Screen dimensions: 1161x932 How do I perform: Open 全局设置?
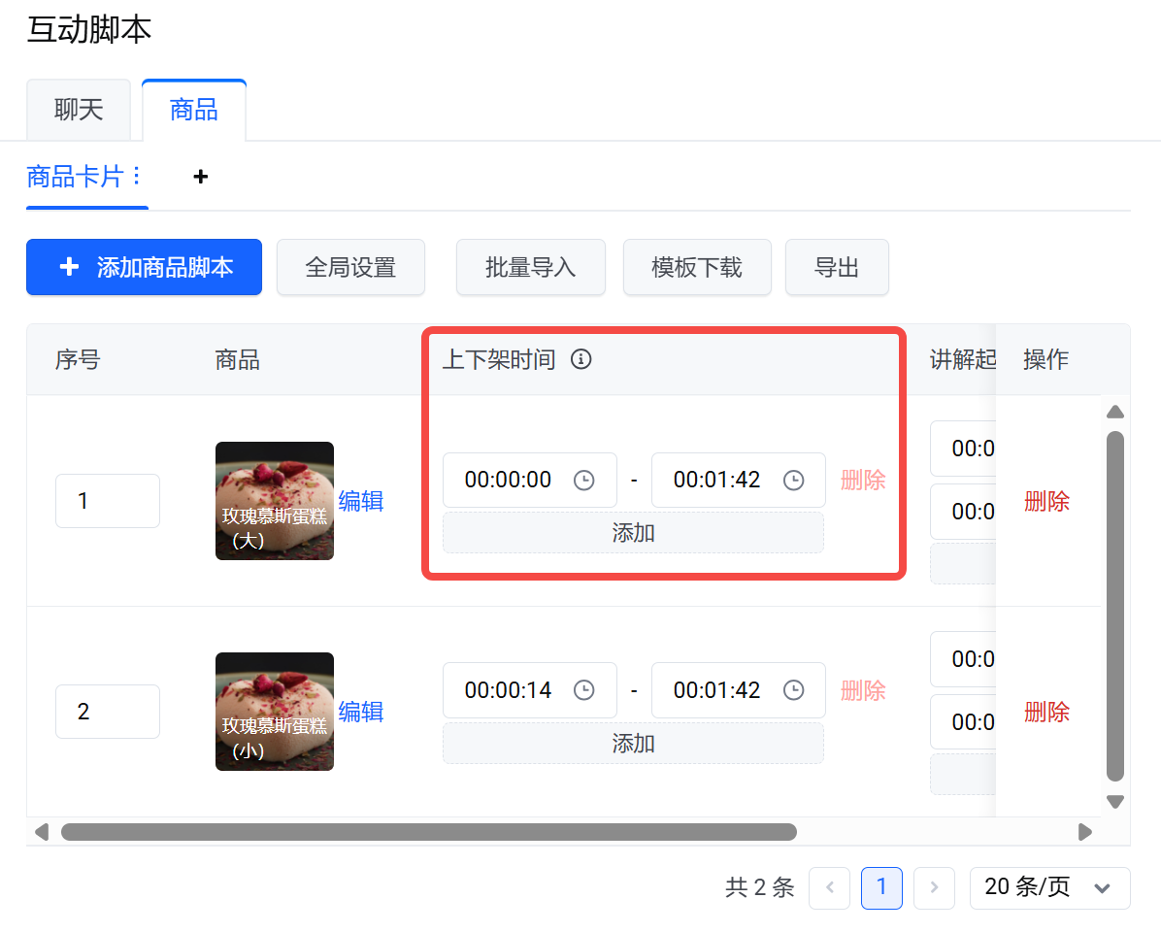(x=351, y=267)
